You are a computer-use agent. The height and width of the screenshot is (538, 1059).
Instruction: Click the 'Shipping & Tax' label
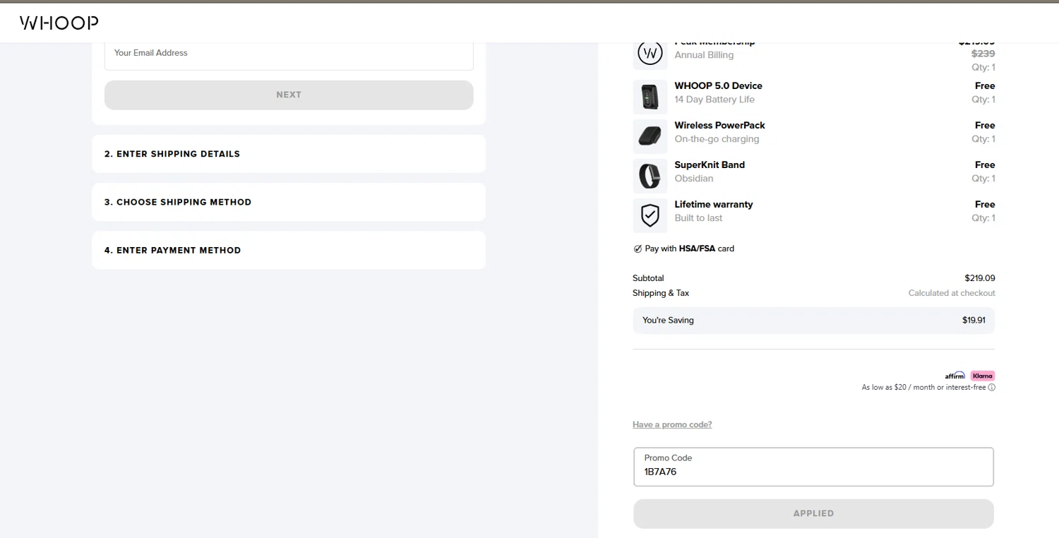[661, 293]
